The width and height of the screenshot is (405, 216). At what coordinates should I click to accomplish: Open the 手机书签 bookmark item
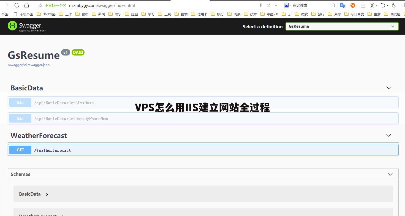pyautogui.click(x=24, y=14)
